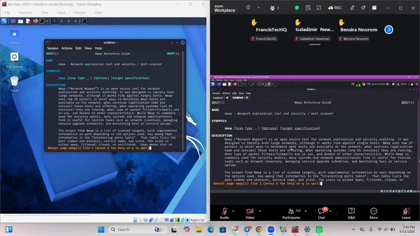Viewport: 420px width, 236px height.
Task: Expand Video options arrow
Action: click(x=260, y=211)
